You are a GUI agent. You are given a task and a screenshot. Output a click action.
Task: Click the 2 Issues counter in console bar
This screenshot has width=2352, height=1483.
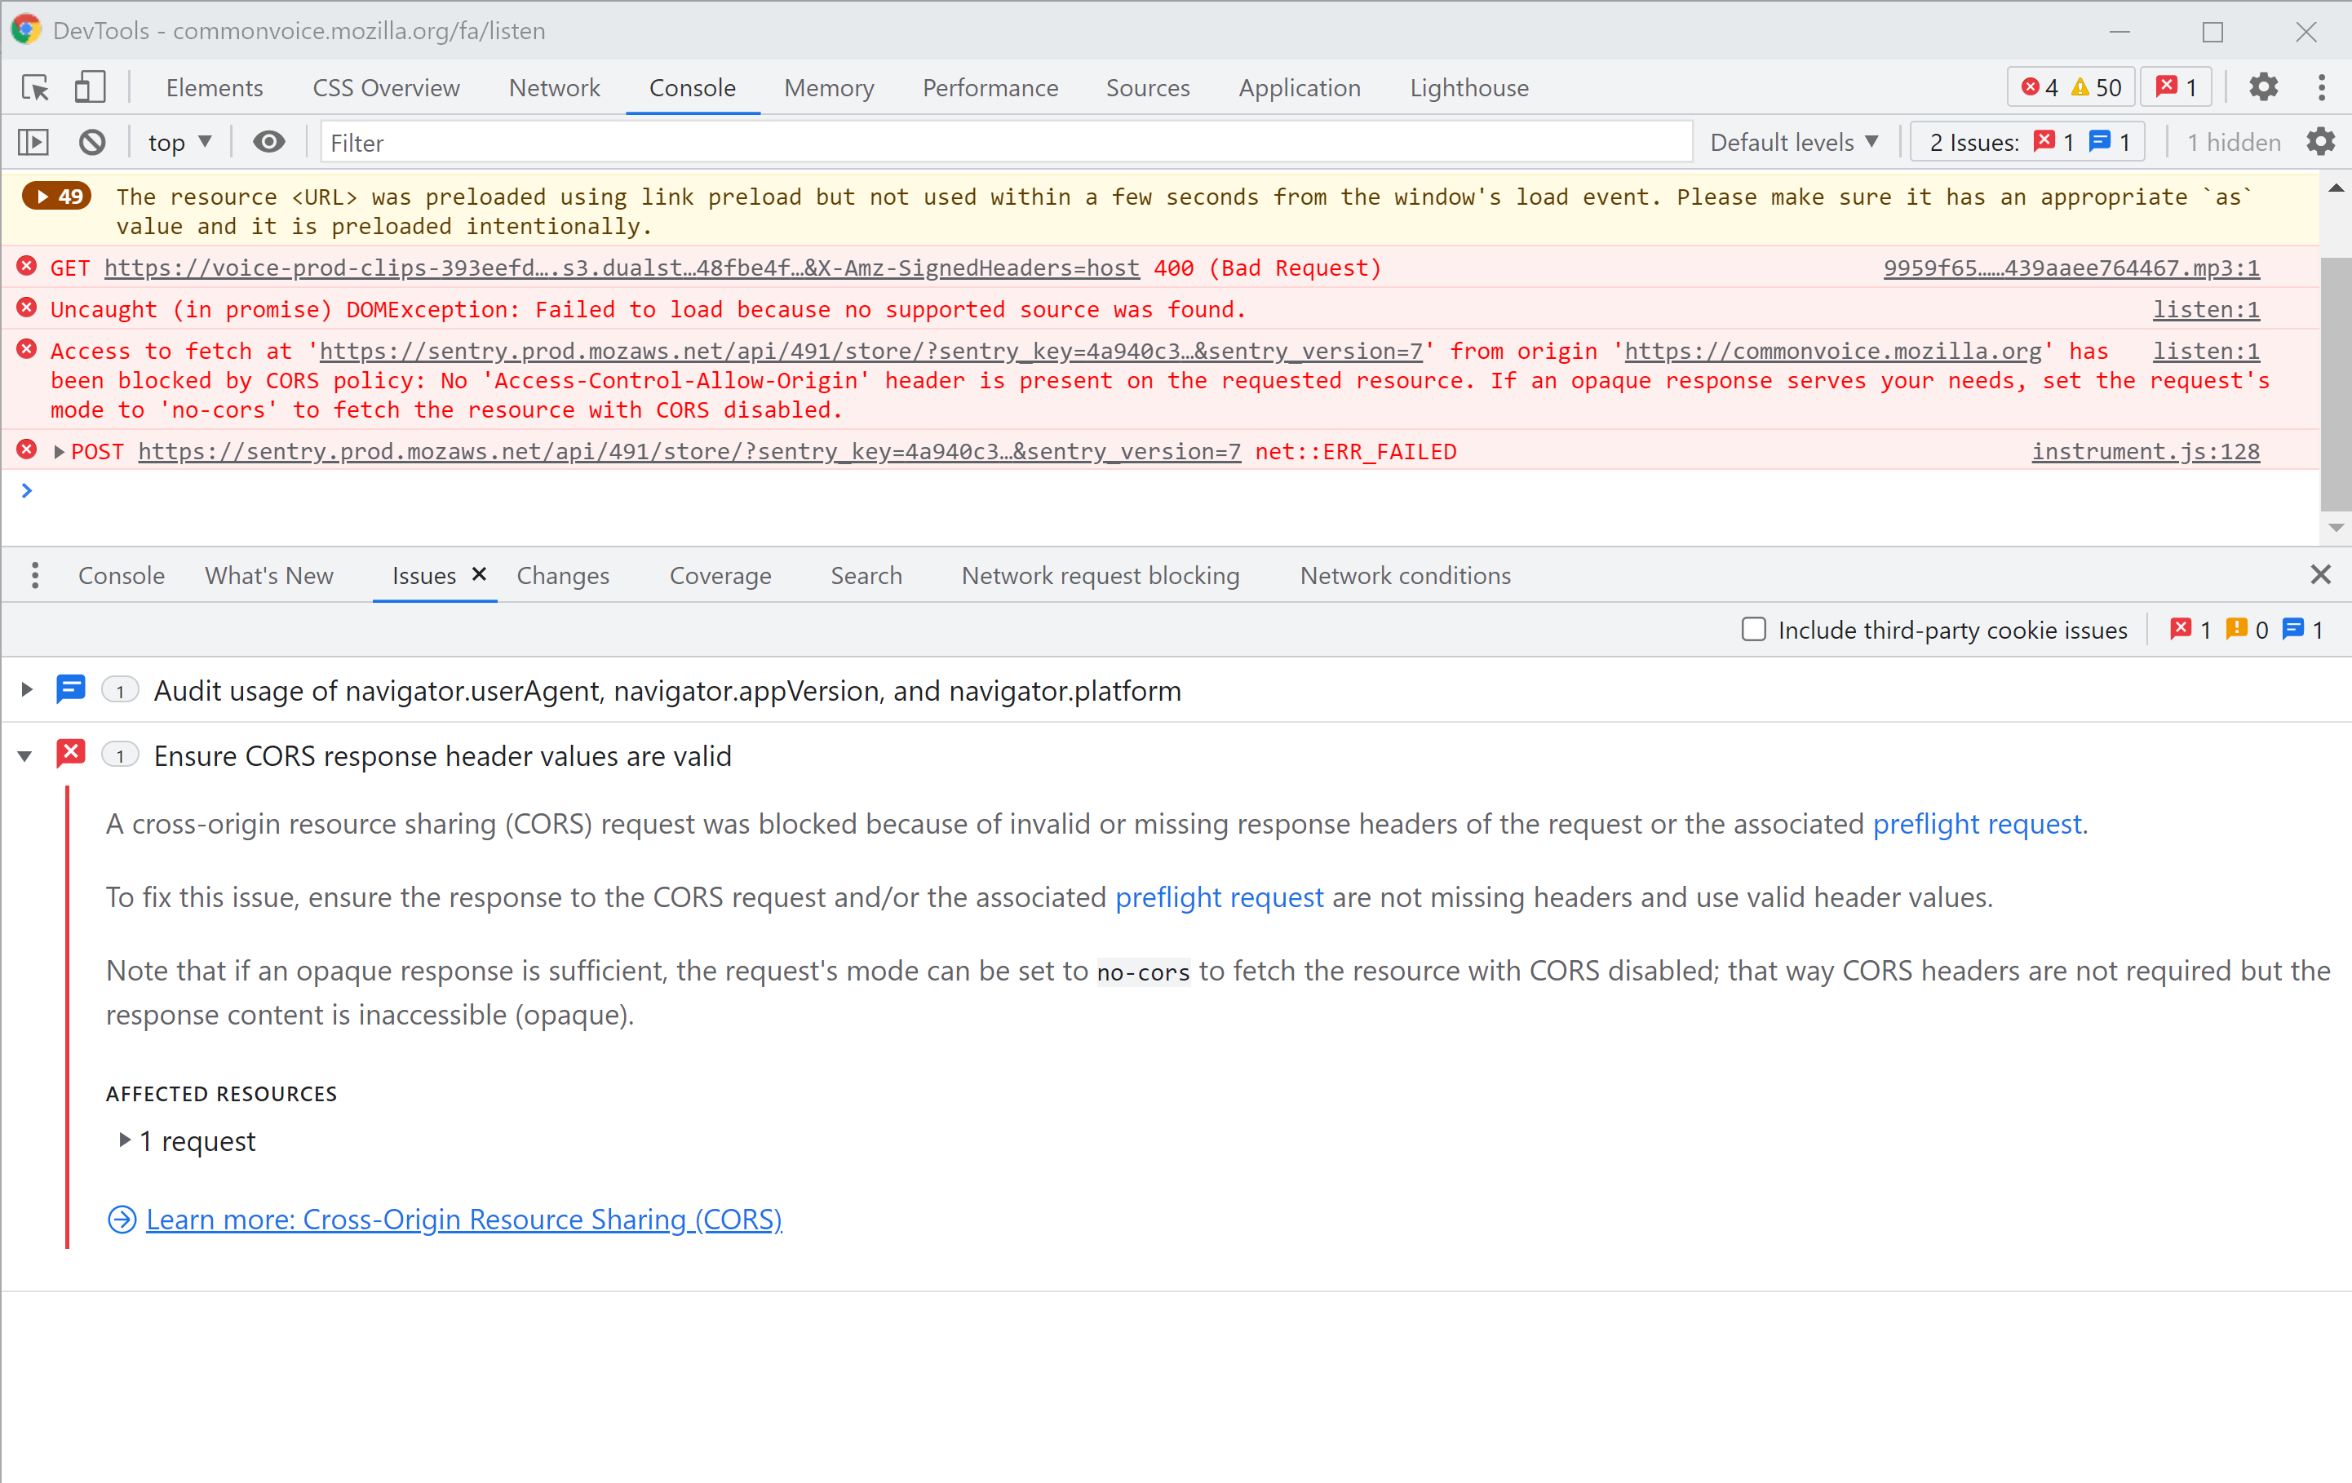2028,143
